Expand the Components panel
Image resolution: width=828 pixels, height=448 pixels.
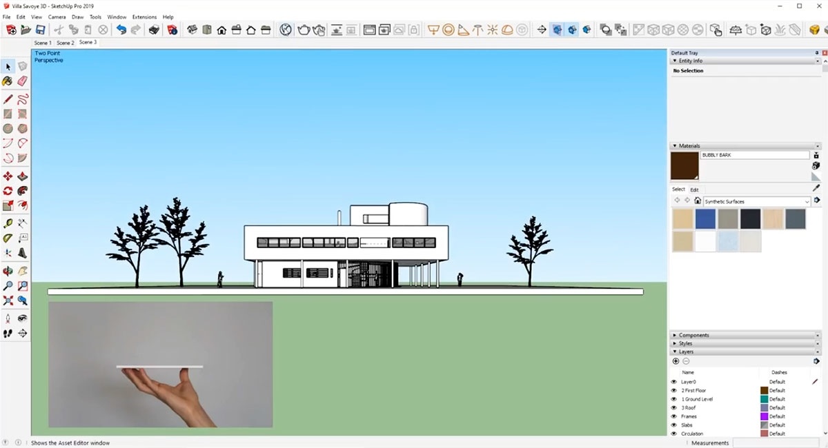693,335
